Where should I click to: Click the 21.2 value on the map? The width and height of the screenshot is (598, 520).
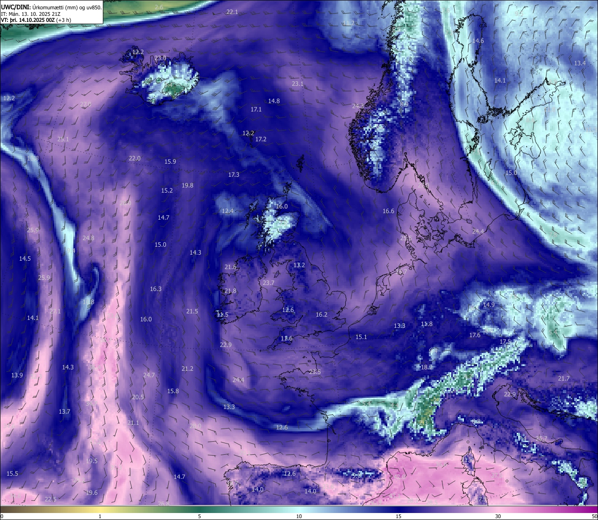click(187, 368)
